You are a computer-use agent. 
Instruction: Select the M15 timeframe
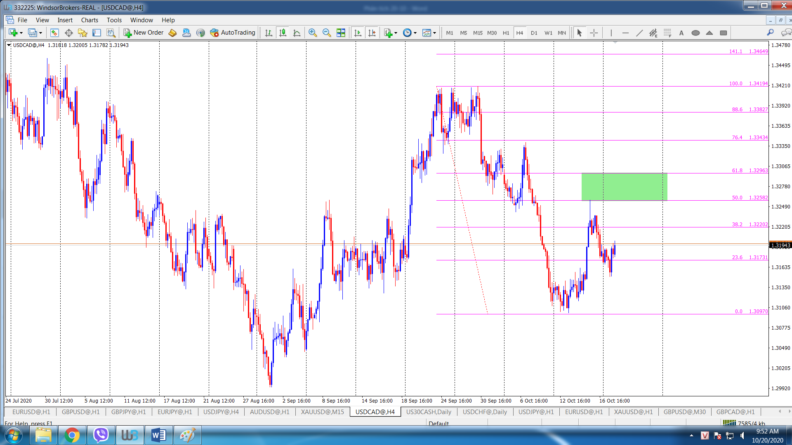pos(478,33)
